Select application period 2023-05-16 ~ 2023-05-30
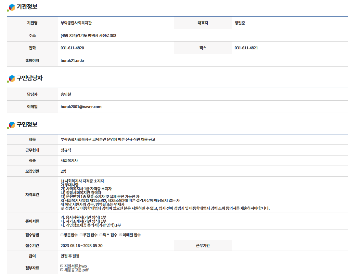 (82, 246)
